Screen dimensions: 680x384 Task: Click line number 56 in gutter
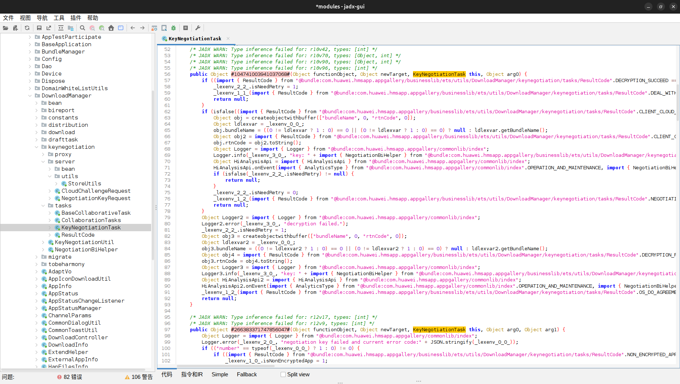pyautogui.click(x=167, y=74)
